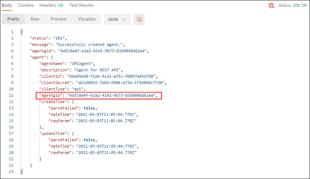Image resolution: width=310 pixels, height=179 pixels.
Task: Click line number 12 in the gutter
Action: pos(11,102)
